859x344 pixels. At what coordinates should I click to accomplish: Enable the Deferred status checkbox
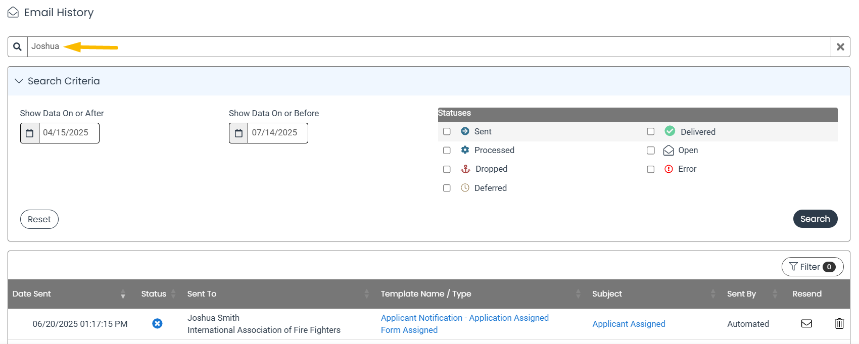[x=447, y=188]
